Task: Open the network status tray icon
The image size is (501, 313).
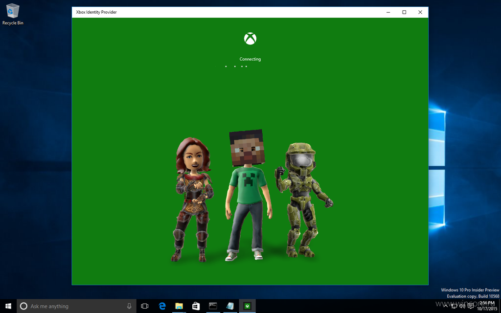Action: click(454, 306)
